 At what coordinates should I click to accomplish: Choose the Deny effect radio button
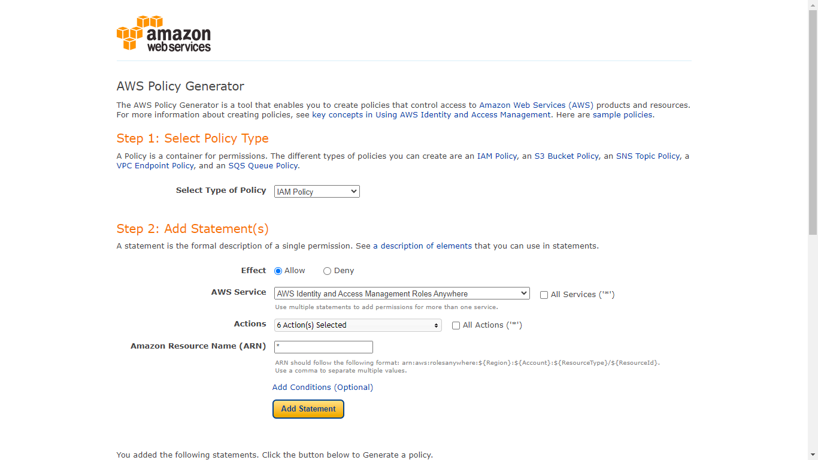click(328, 271)
